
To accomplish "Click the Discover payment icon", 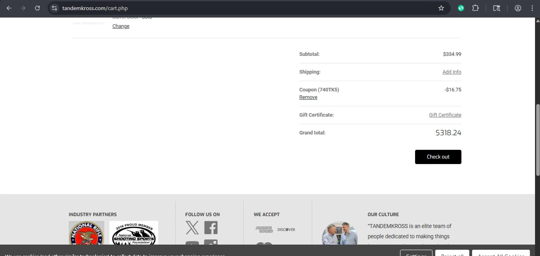I will (x=286, y=229).
